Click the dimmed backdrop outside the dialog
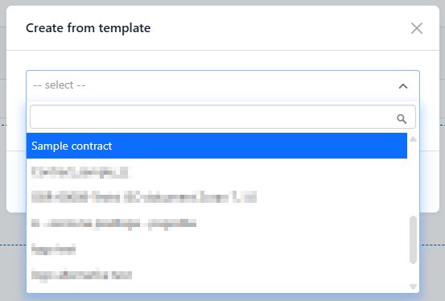Viewport: 445px width, 301px height. 432,256
